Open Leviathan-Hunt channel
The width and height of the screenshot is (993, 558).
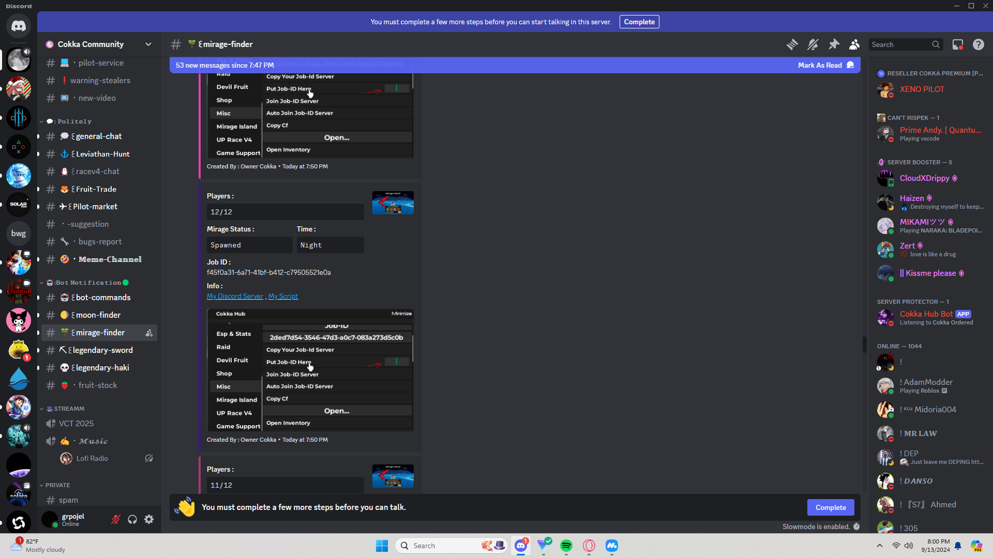(x=99, y=154)
